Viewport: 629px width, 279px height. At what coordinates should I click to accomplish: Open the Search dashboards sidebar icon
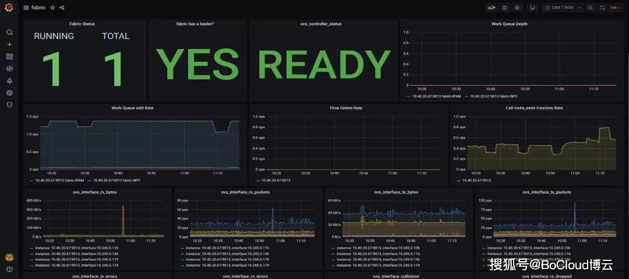tap(9, 33)
